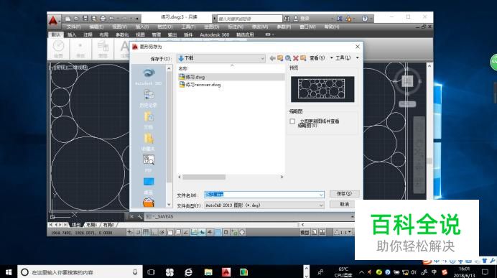Select 桌面 Desktop in the places sidebar
The image size is (497, 278).
(149, 185)
